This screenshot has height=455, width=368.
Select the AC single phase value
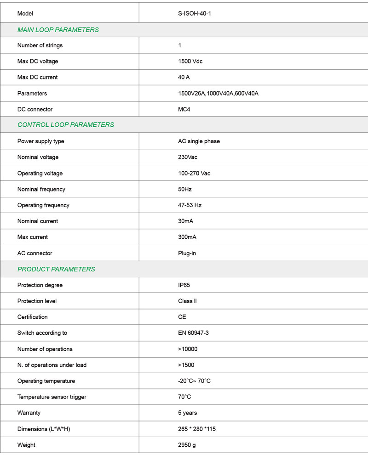click(x=199, y=141)
